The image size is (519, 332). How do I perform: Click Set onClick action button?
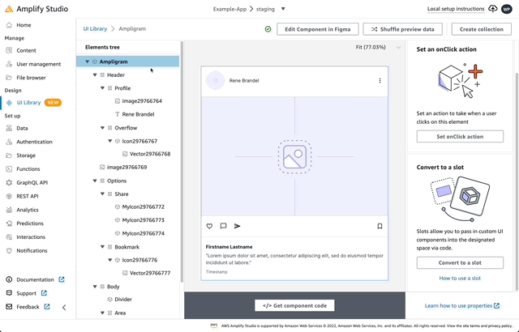pyautogui.click(x=460, y=136)
